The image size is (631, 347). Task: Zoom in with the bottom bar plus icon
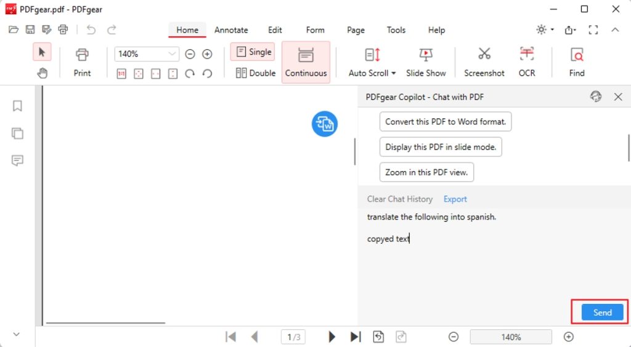[x=569, y=337]
